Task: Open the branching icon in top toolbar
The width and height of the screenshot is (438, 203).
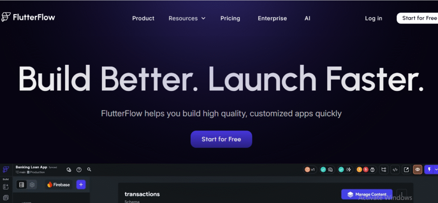Action: tap(384, 170)
